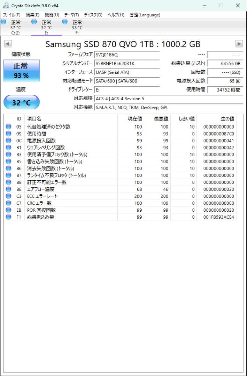The width and height of the screenshot is (247, 376).
Task: Open the ファイル(F) menu
Action: point(11,15)
